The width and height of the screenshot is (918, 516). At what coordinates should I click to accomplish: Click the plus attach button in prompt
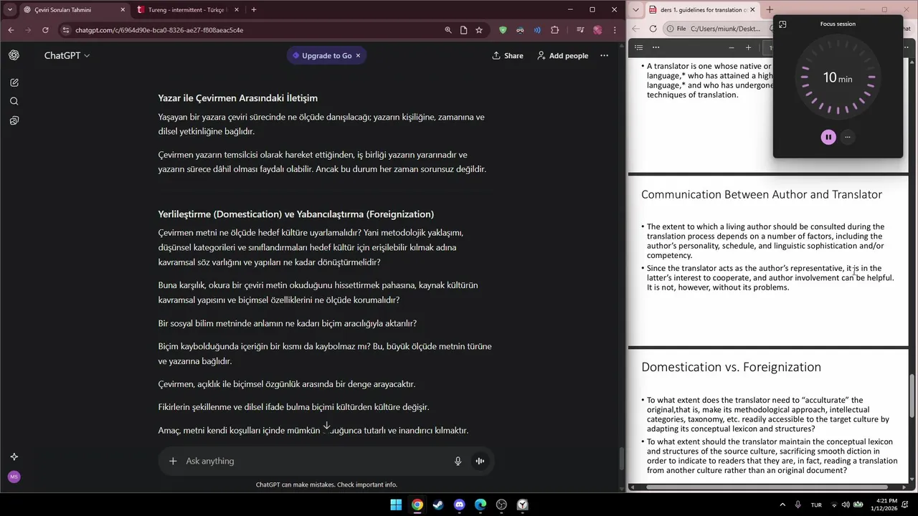173,461
